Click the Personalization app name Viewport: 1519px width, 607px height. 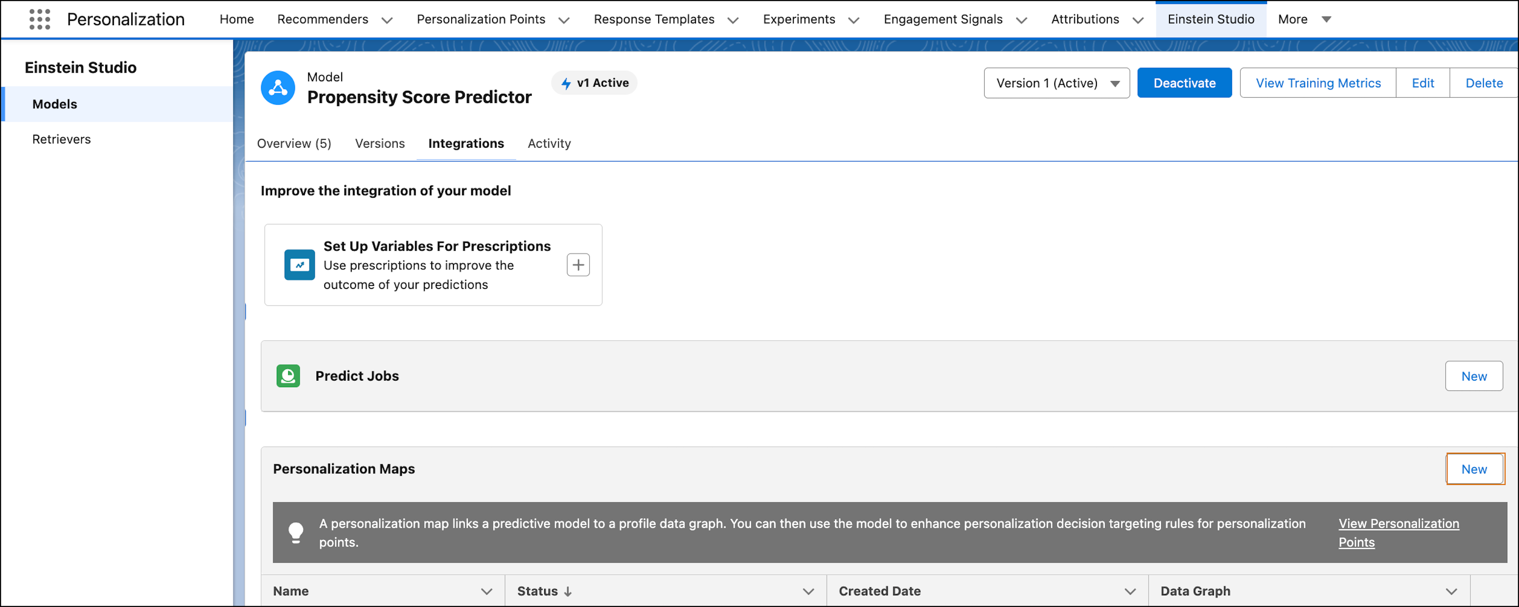pyautogui.click(x=126, y=20)
